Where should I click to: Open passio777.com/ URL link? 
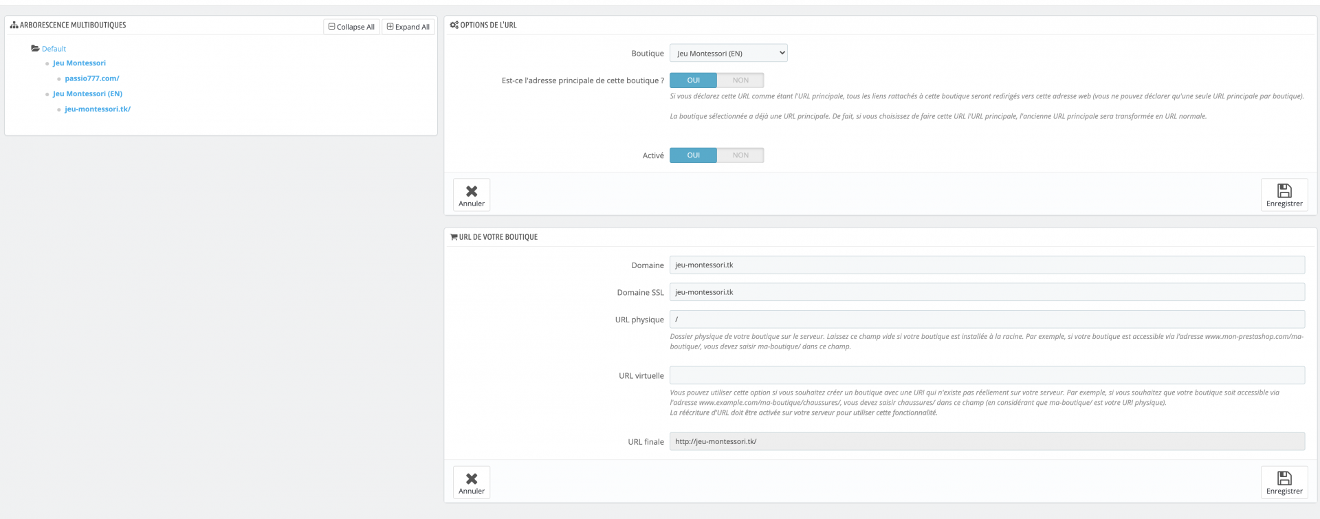point(92,78)
